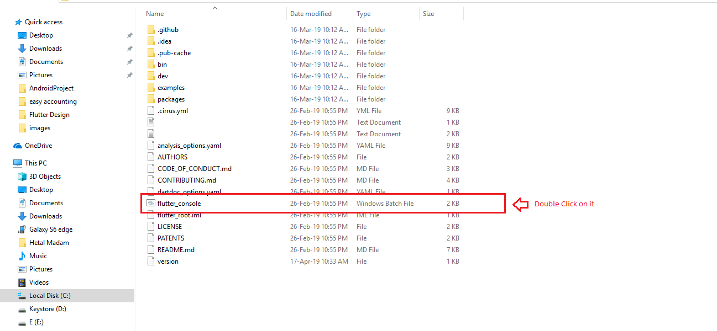Open Local Disk (C:) in sidebar
717x331 pixels.
[50, 296]
